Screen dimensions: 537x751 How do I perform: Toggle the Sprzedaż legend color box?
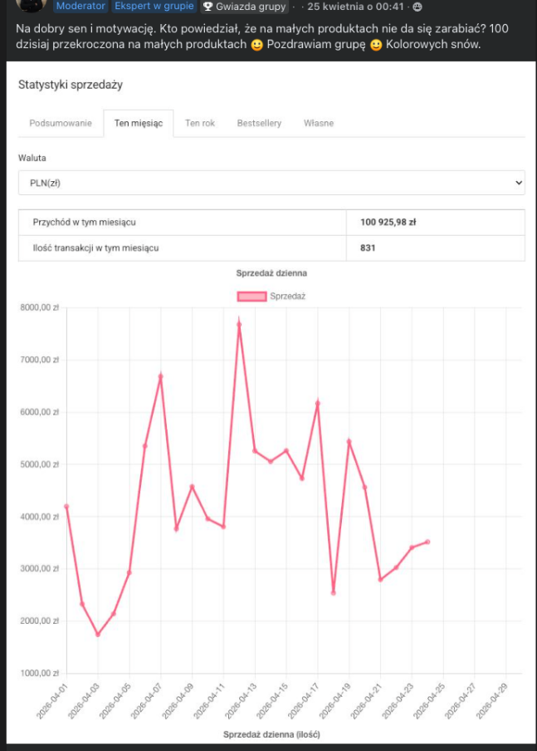[x=251, y=297]
